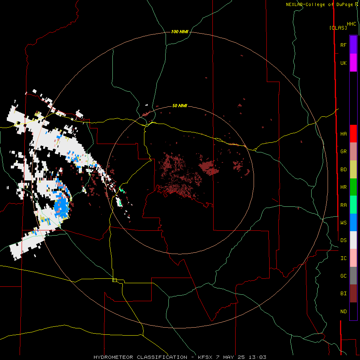Click the RF purple legend swatch
360x360 pixels.
click(x=353, y=45)
